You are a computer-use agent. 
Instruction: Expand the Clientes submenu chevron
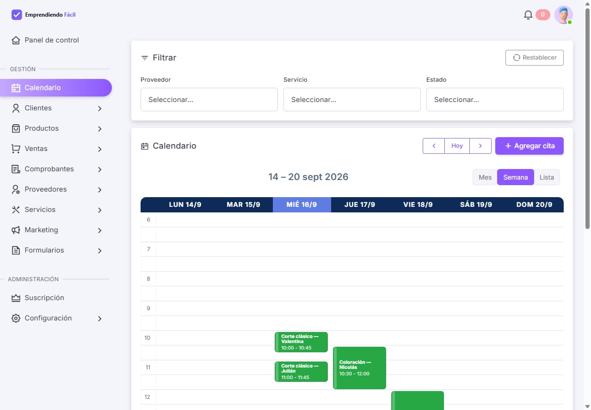(100, 109)
